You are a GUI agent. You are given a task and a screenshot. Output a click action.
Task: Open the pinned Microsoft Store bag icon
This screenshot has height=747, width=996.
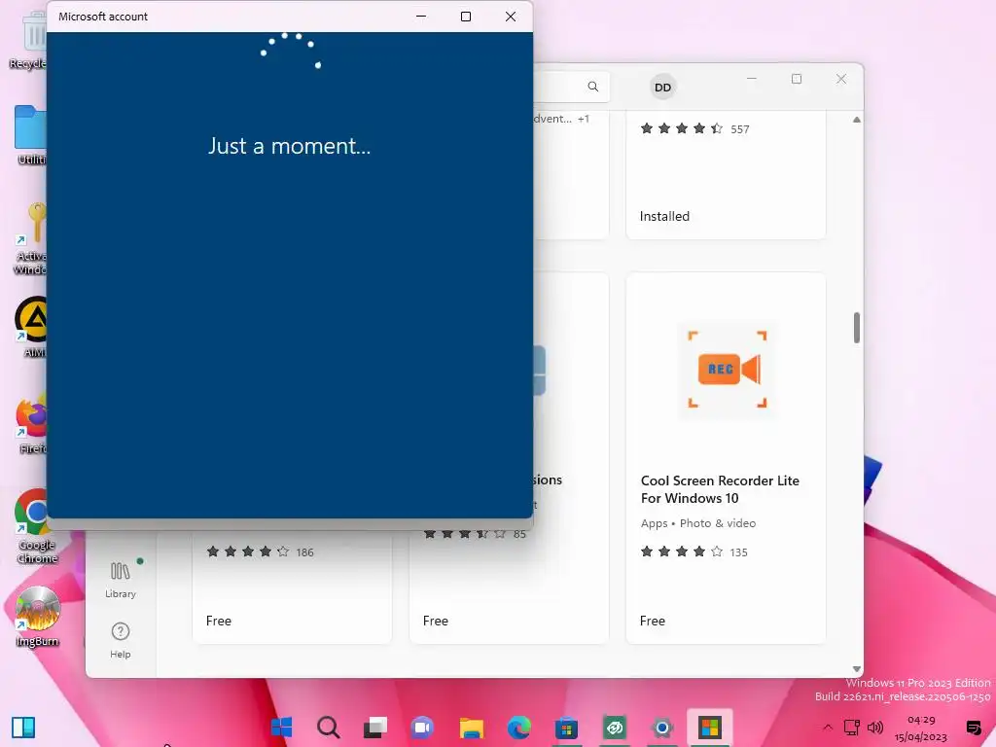pos(566,727)
